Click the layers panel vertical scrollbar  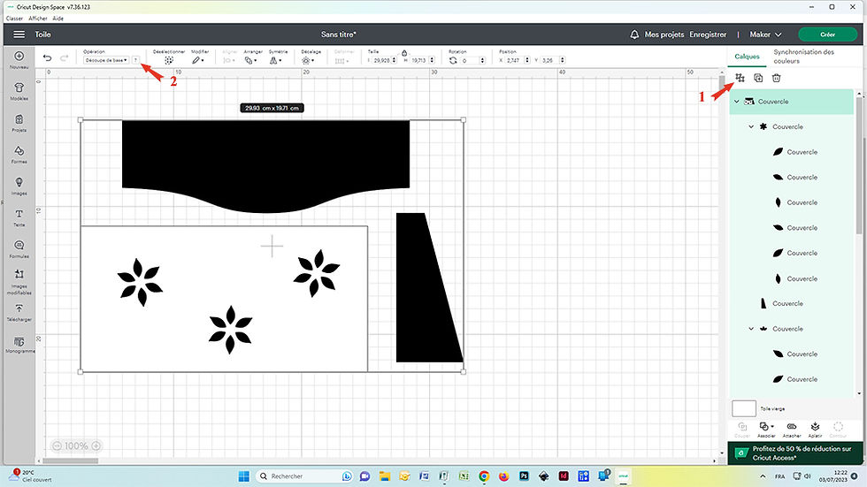tap(859, 165)
